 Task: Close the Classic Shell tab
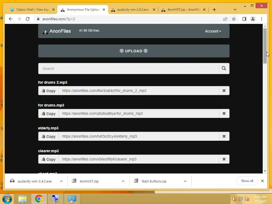(x=53, y=10)
